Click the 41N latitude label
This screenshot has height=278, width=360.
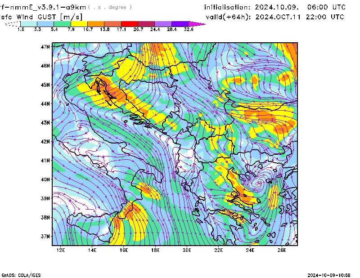coord(45,161)
